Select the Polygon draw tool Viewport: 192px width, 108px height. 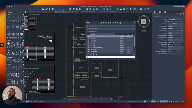(22, 17)
